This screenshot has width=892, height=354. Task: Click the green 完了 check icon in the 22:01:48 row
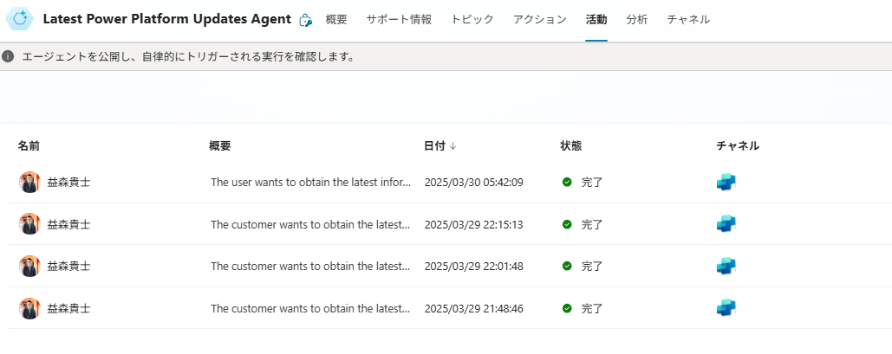coord(567,266)
